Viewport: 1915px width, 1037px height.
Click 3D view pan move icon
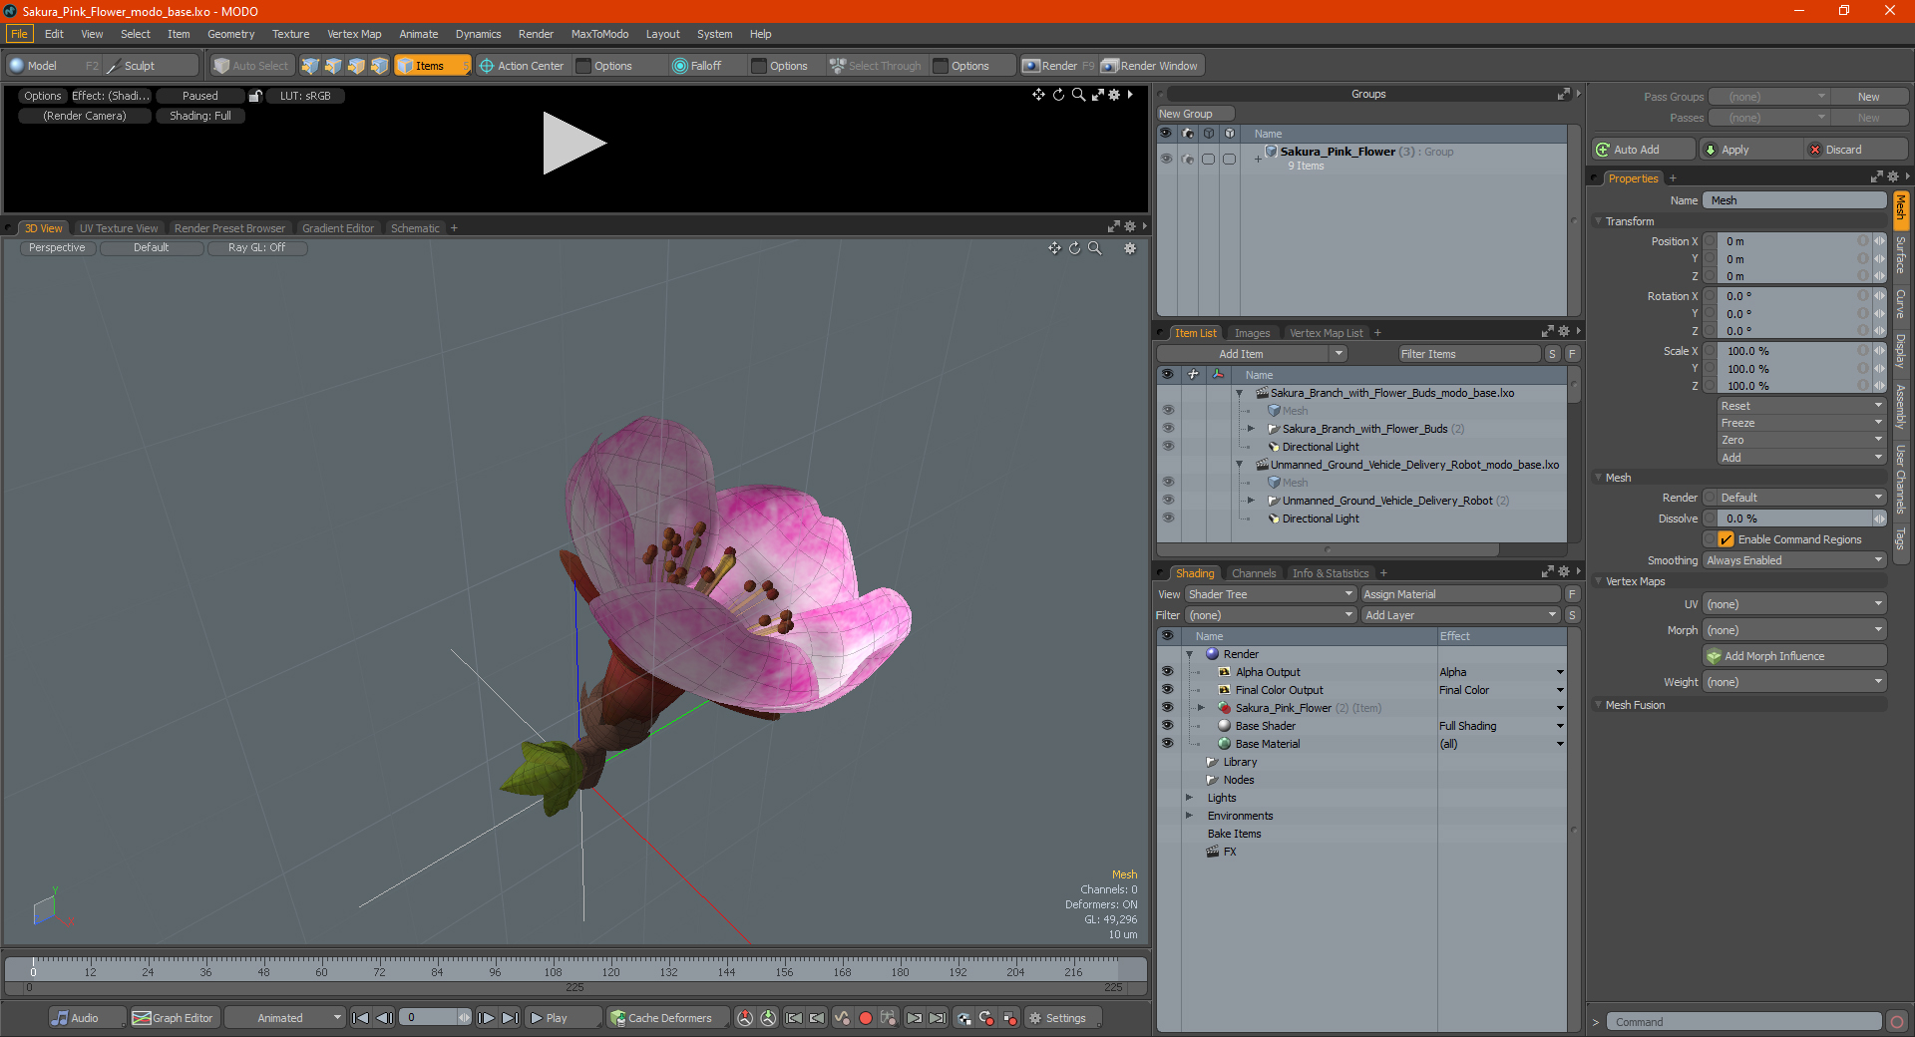1054,248
